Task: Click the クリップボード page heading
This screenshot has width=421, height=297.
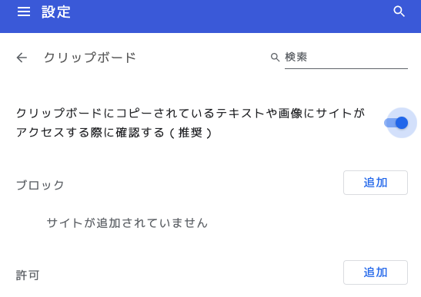Action: [90, 58]
